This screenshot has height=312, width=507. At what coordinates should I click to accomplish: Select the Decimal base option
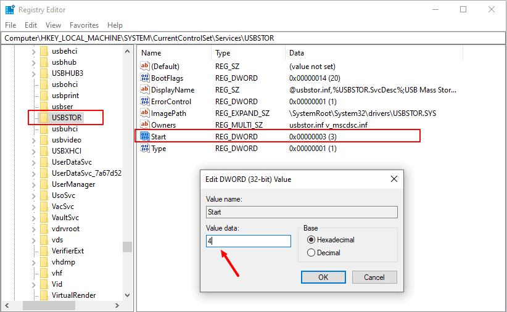(311, 253)
